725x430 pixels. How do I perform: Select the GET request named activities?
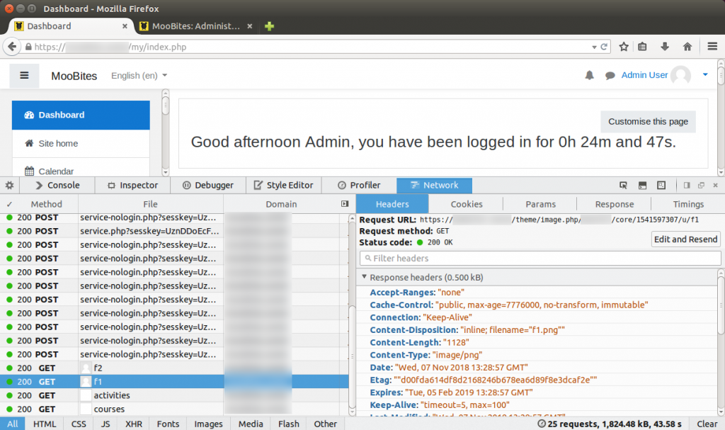point(174,396)
